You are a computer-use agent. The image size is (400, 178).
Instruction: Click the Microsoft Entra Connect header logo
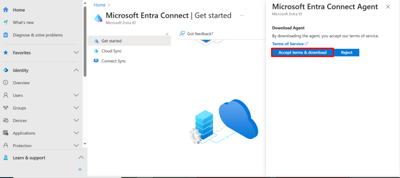[x=98, y=18]
